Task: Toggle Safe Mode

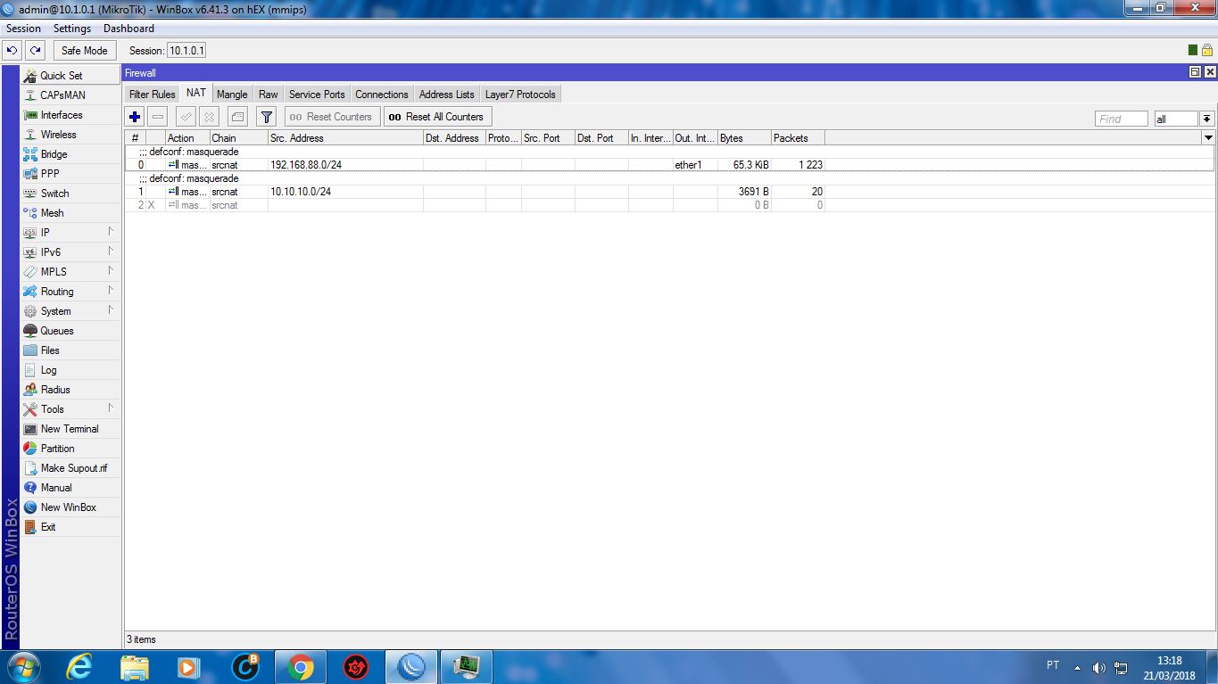Action: pos(84,51)
